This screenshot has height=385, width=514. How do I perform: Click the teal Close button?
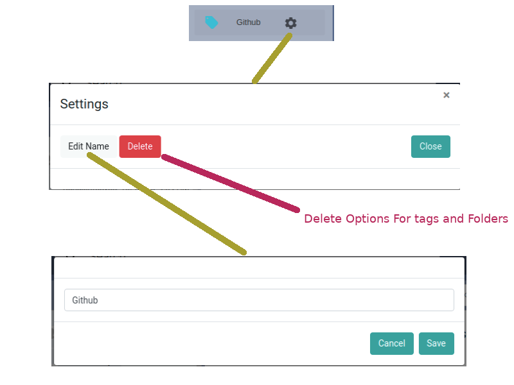(x=430, y=146)
